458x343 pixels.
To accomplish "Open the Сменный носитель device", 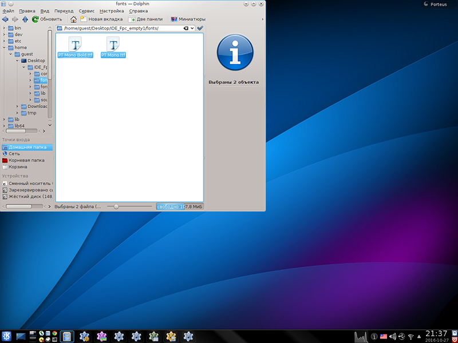I will coord(27,184).
